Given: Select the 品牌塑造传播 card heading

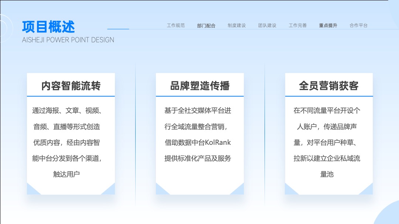Looking at the screenshot, I should tap(200, 86).
